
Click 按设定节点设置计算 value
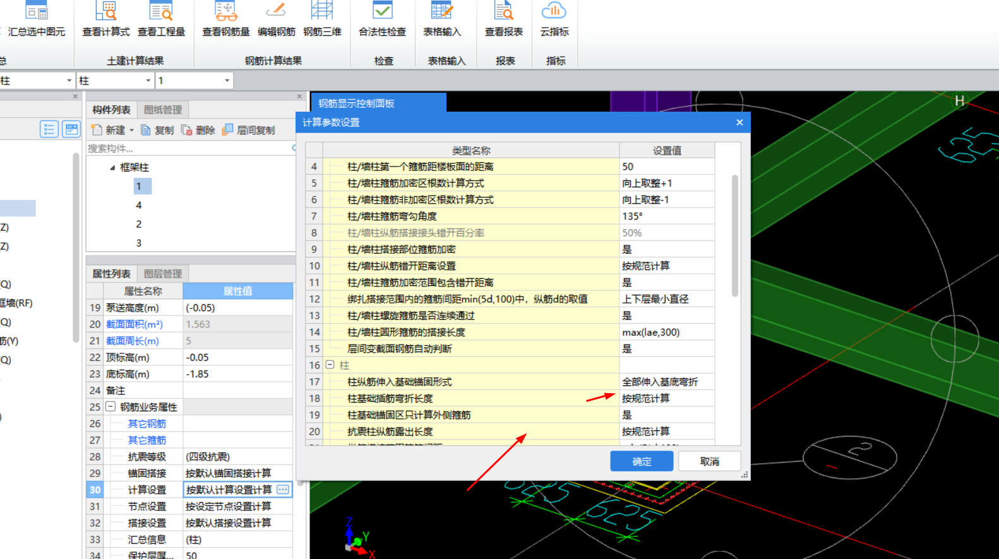[x=237, y=507]
